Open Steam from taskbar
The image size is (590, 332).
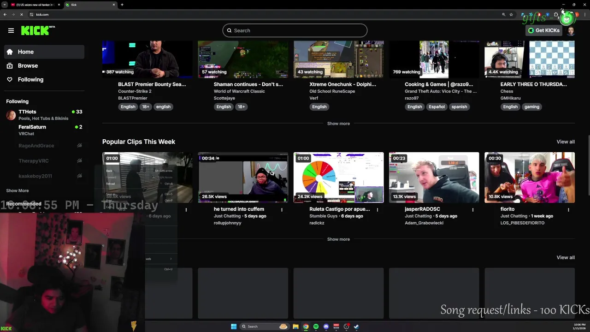coord(356,326)
